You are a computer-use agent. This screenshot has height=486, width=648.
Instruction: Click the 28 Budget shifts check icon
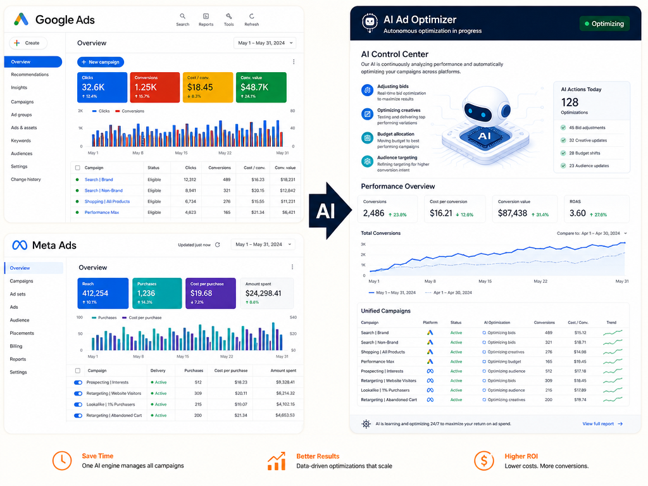tap(563, 153)
